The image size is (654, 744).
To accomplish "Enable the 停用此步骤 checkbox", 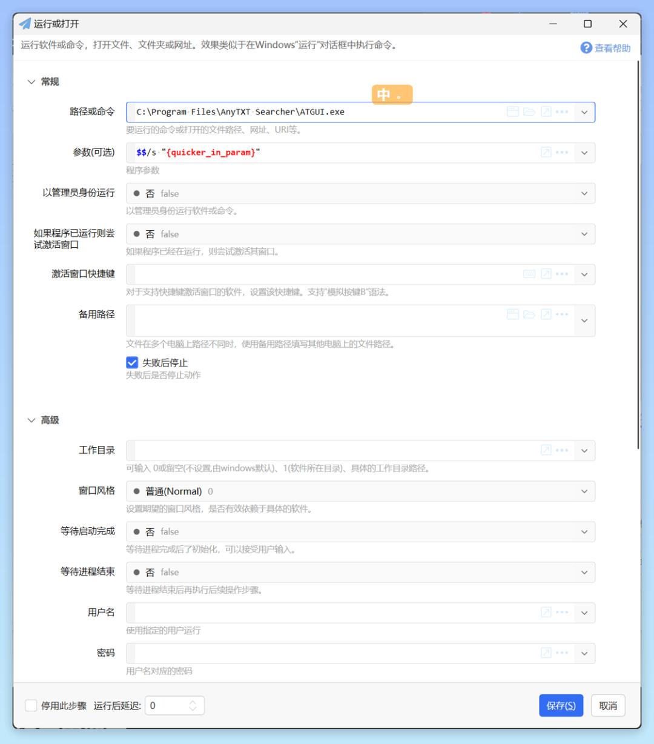I will [x=31, y=705].
